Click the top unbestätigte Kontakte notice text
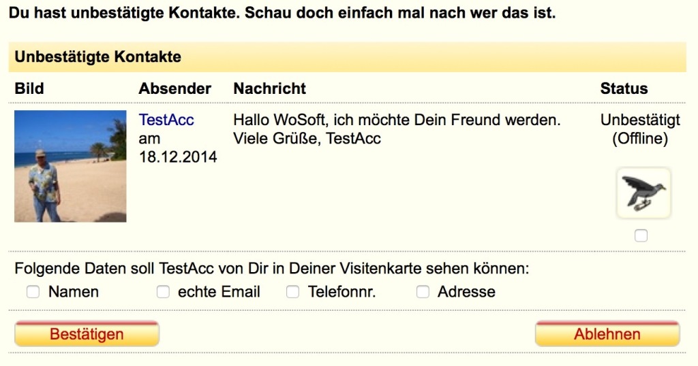 pos(282,12)
